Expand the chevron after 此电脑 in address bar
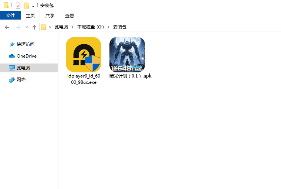This screenshot has width=281, height=189. (x=72, y=27)
